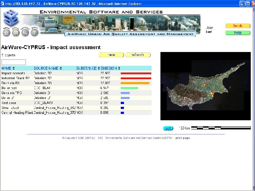The width and height of the screenshot is (255, 191).
Task: Maximize the Internet Explorer window
Action: [248, 4]
